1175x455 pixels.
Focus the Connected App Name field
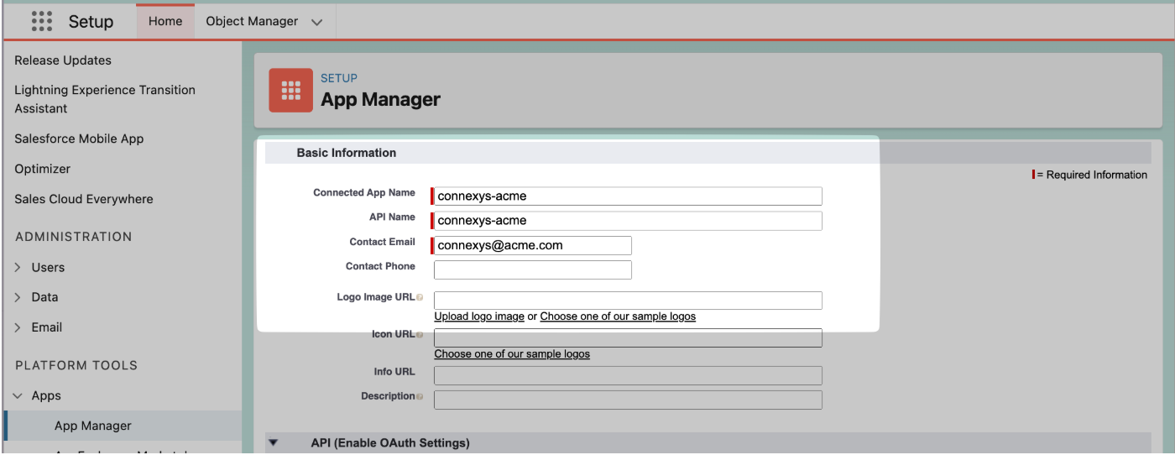click(x=628, y=196)
